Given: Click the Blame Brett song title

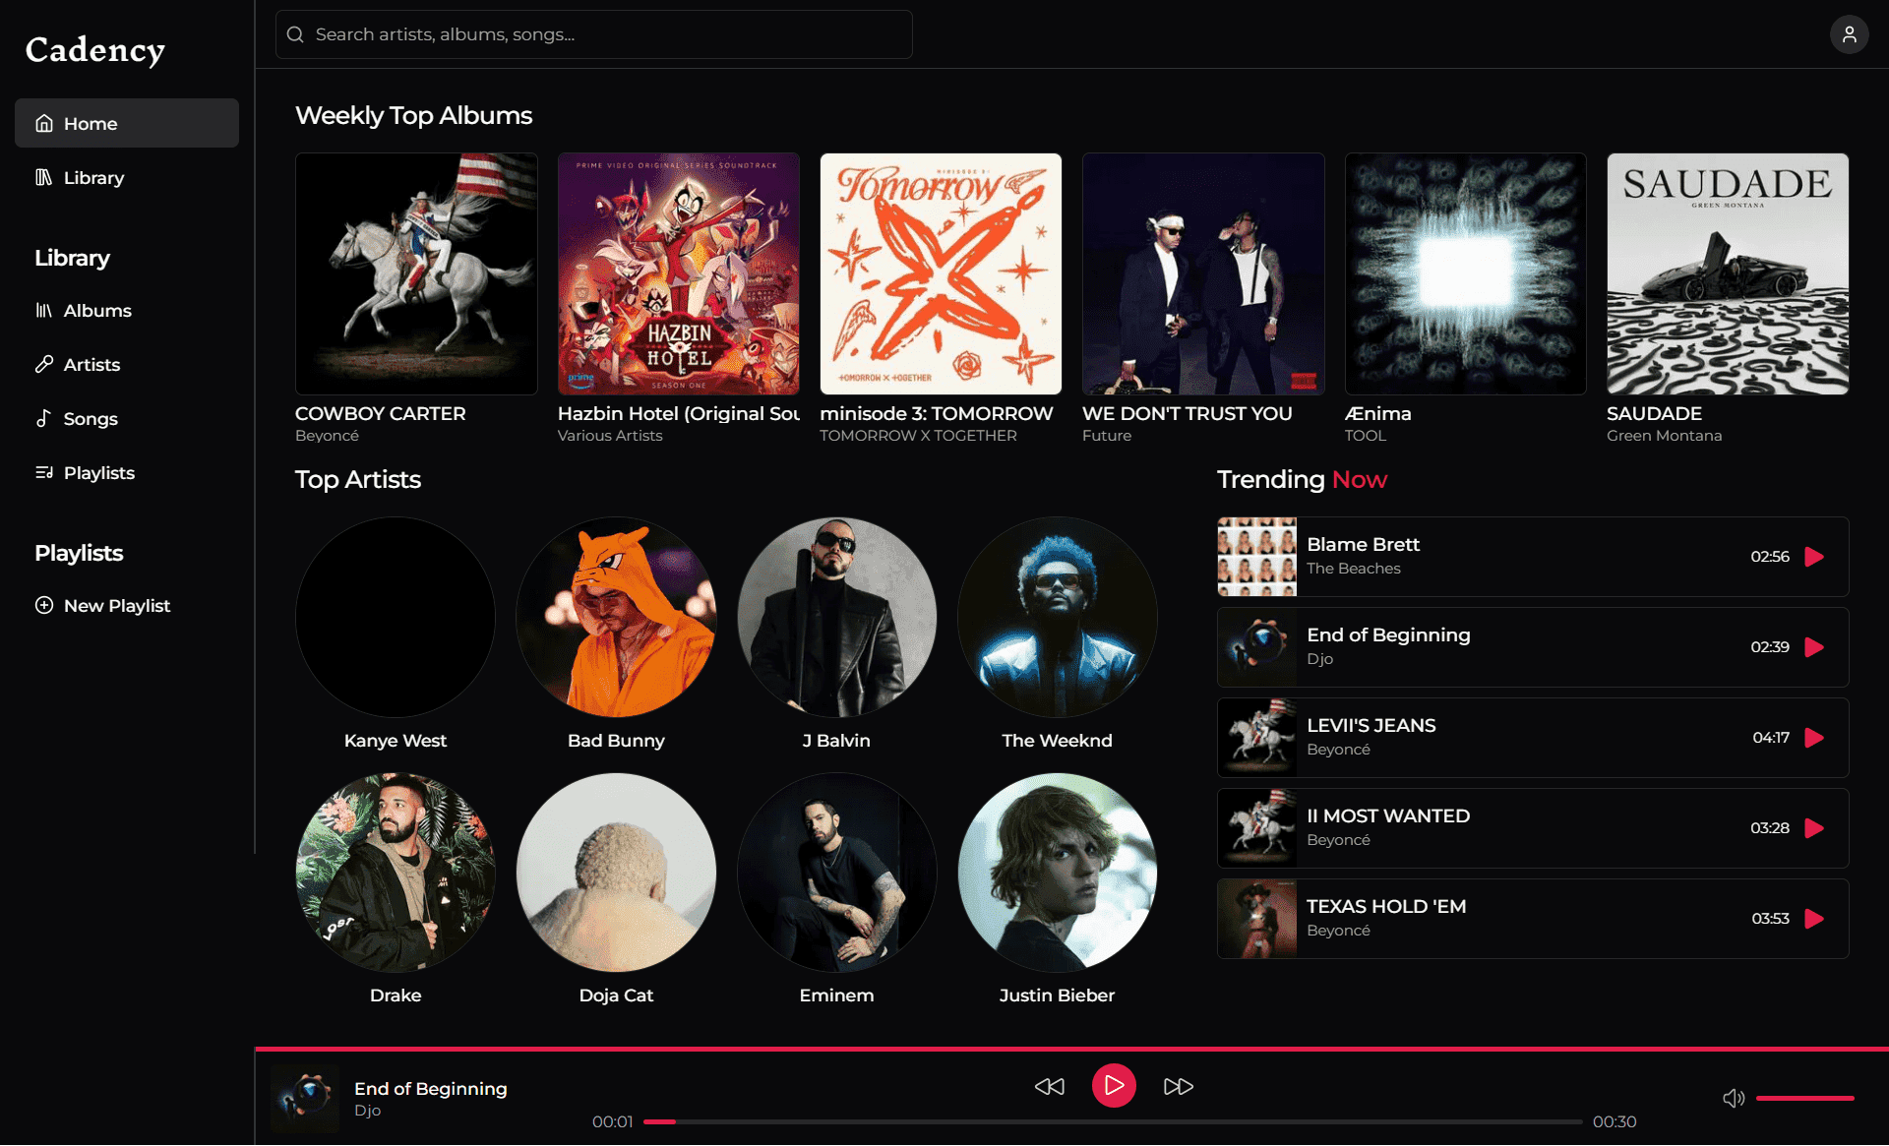Looking at the screenshot, I should (x=1363, y=544).
